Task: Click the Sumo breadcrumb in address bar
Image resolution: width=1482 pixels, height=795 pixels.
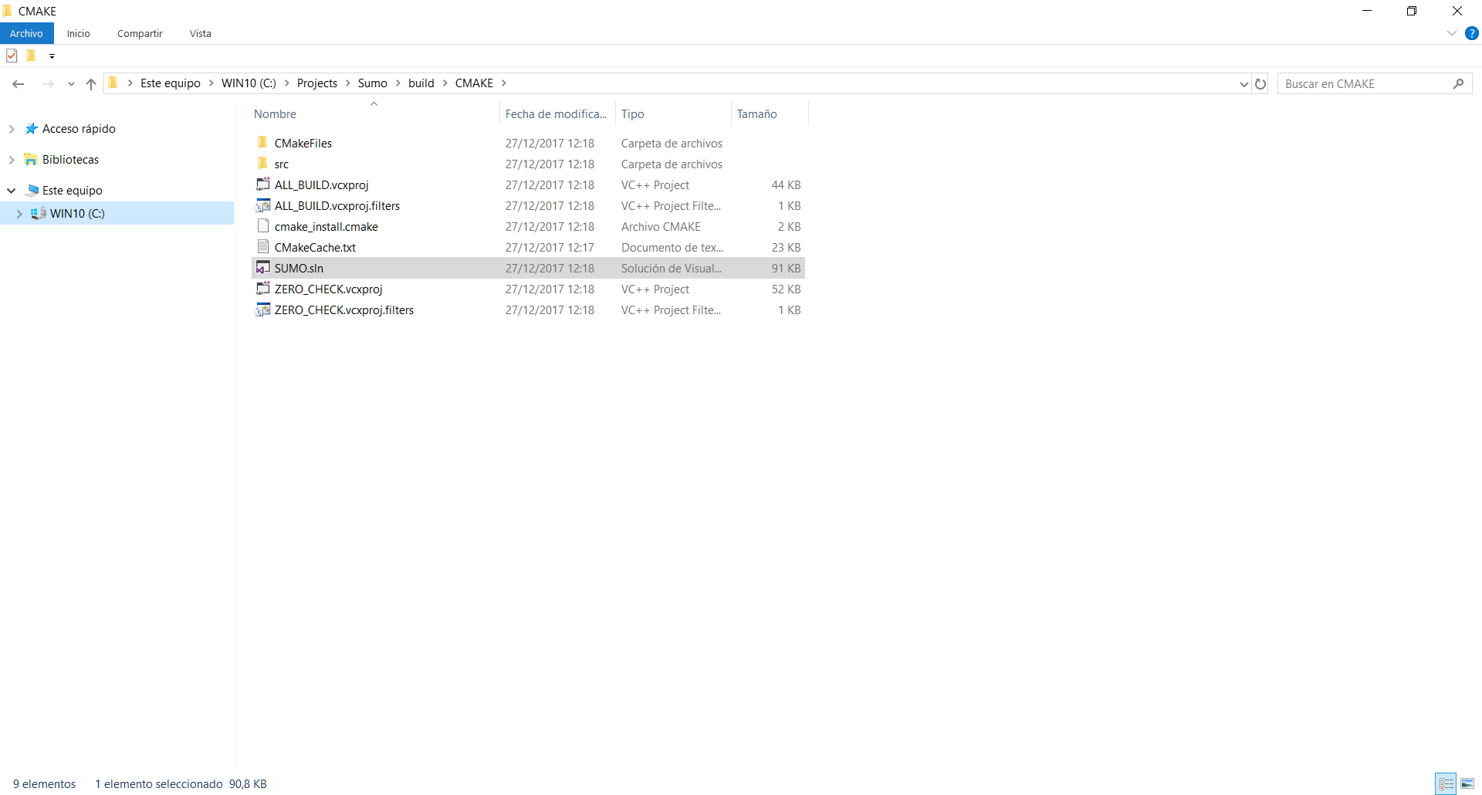Action: click(x=372, y=83)
